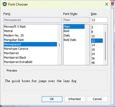Viewport: 115px width, 107px height.
Task: Select Mongolian Baiti font
Action: (30, 40)
